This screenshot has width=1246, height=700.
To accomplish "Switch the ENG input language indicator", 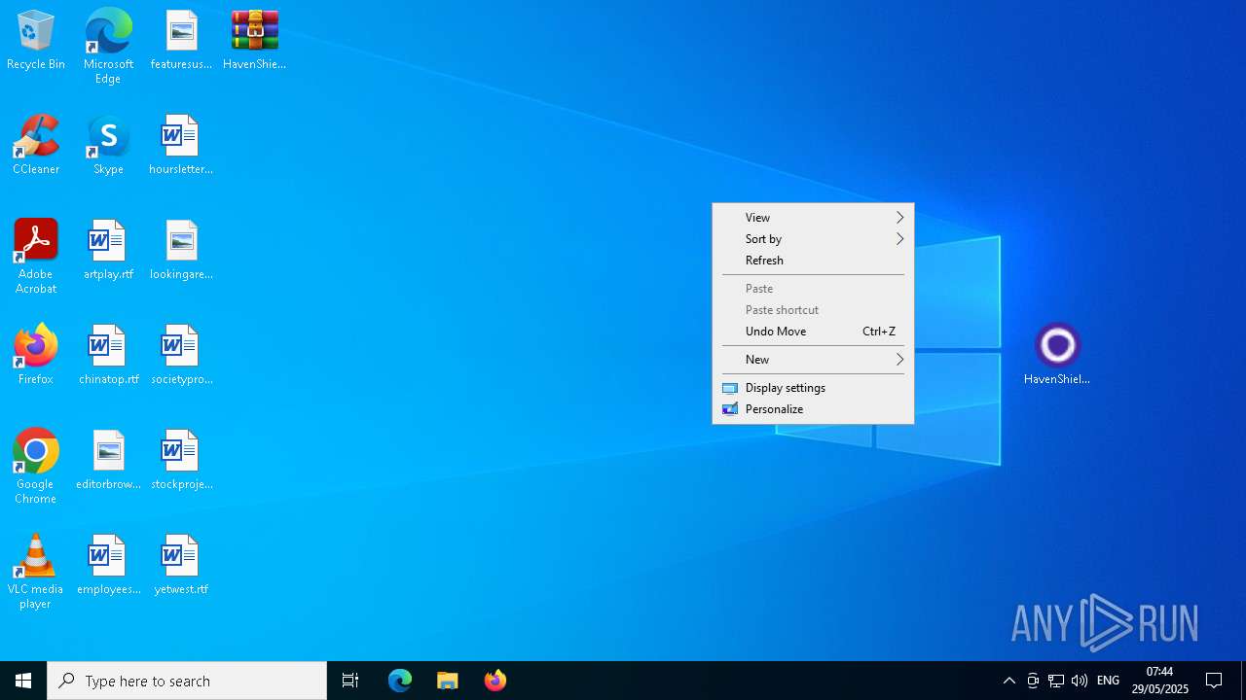I will tap(1108, 681).
